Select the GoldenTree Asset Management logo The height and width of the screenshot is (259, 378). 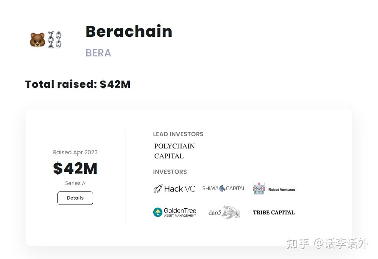click(175, 212)
